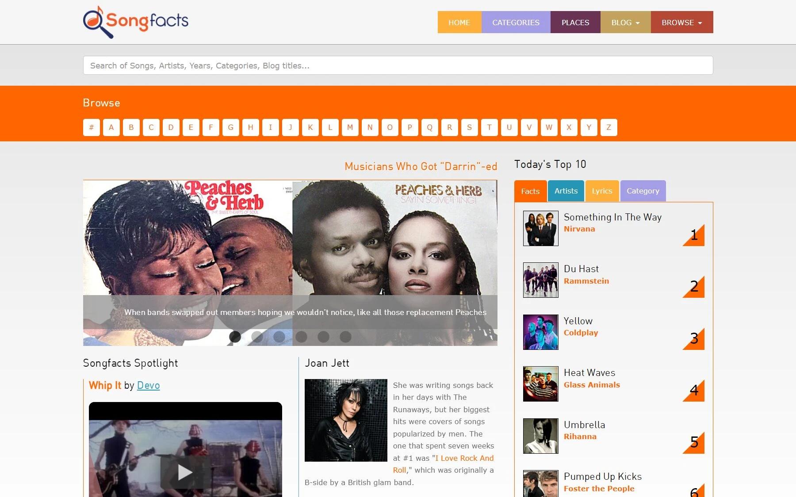This screenshot has height=497, width=796.
Task: Switch to the Lyrics tab
Action: [x=602, y=191]
